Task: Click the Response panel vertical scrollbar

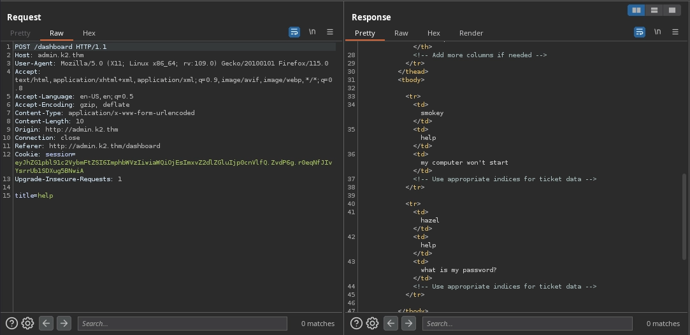Action: [x=686, y=216]
